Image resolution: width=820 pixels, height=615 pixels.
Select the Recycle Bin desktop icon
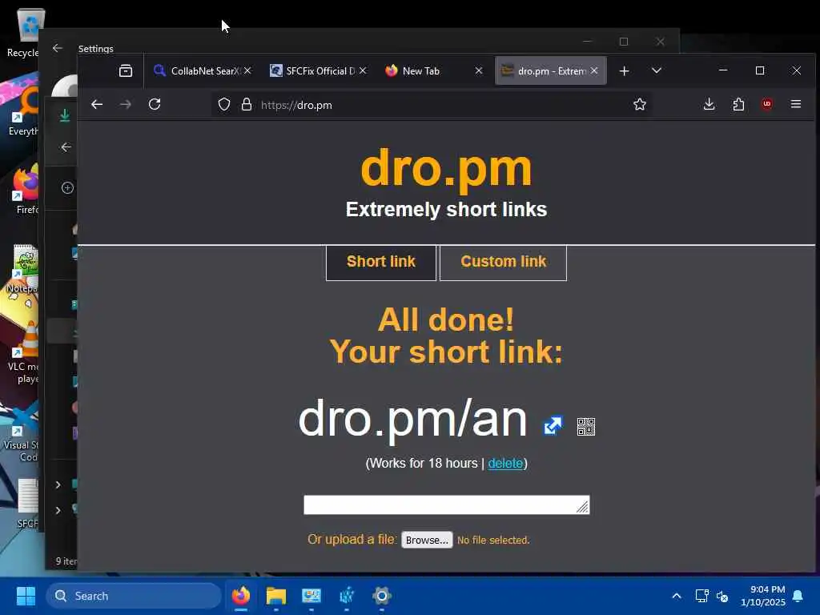point(25,33)
